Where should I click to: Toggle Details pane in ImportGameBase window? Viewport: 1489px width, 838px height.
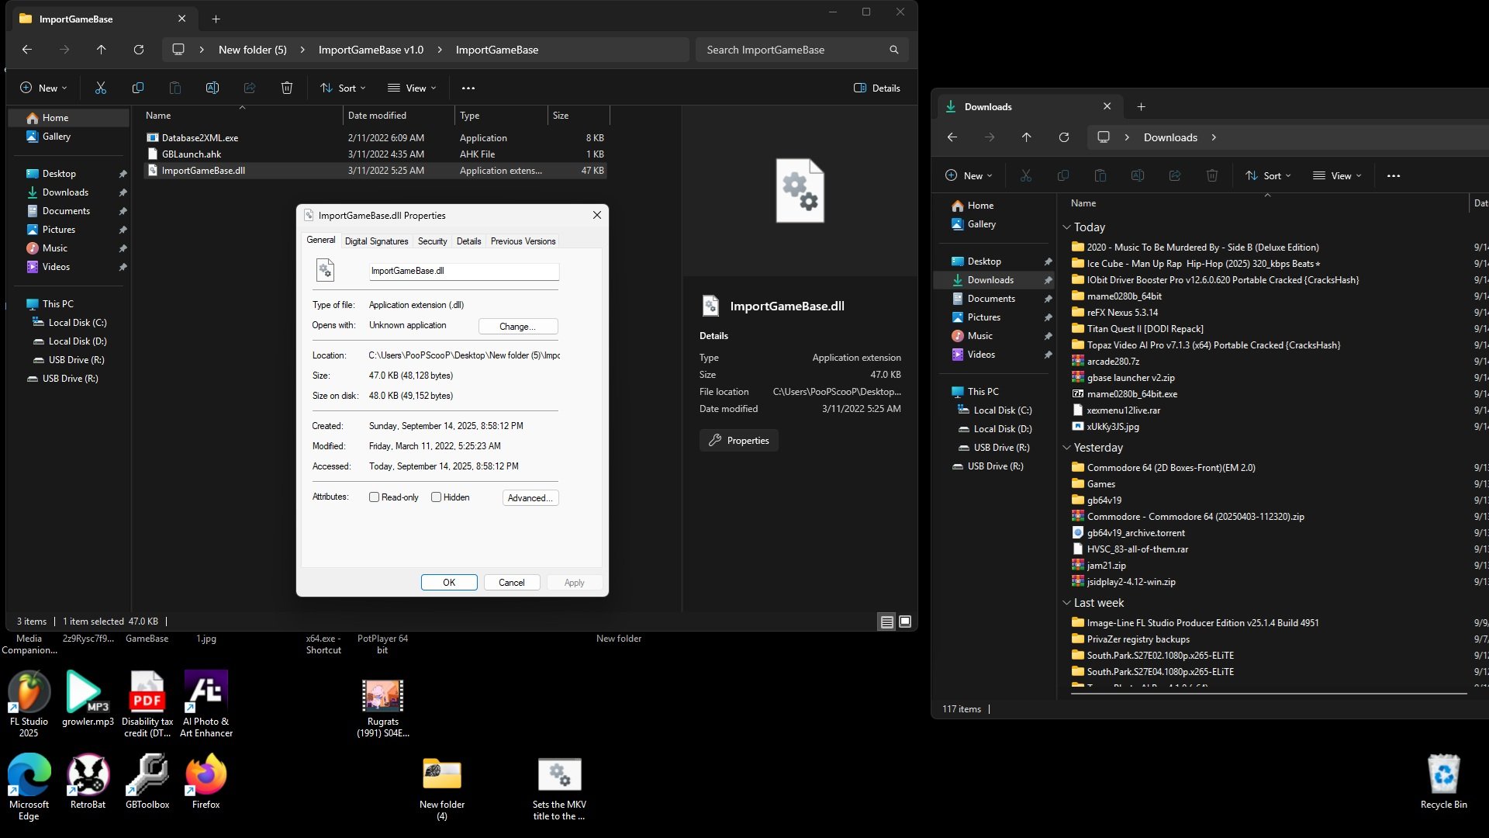877,88
